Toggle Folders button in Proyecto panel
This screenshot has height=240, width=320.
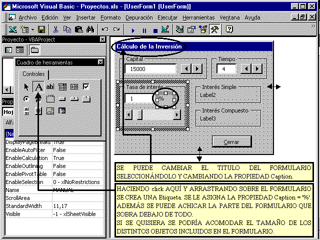(34, 50)
